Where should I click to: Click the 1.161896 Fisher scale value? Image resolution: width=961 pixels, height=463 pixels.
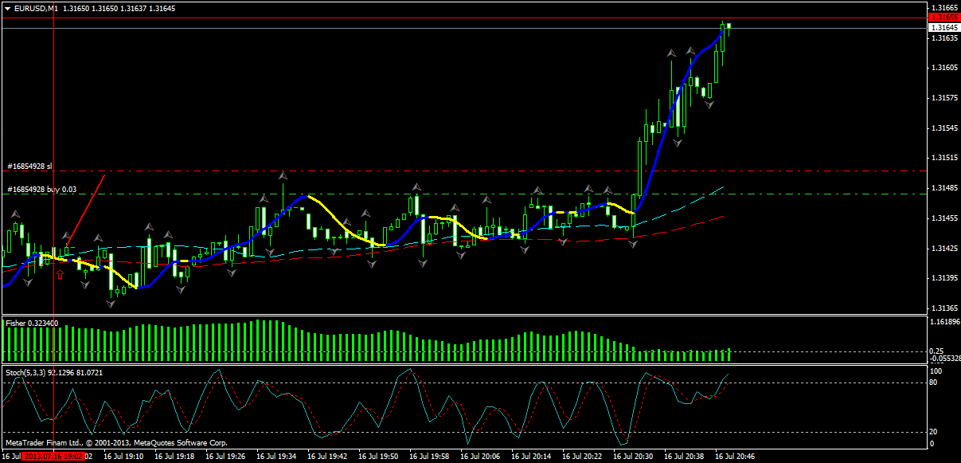[945, 323]
